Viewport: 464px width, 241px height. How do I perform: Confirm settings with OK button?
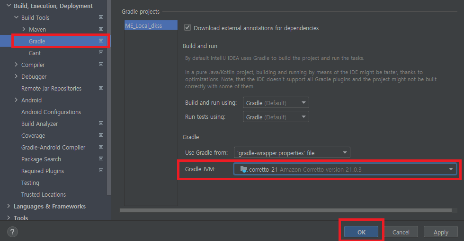(x=361, y=232)
